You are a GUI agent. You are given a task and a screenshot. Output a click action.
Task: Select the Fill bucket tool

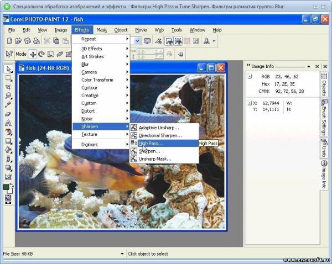[x=8, y=150]
